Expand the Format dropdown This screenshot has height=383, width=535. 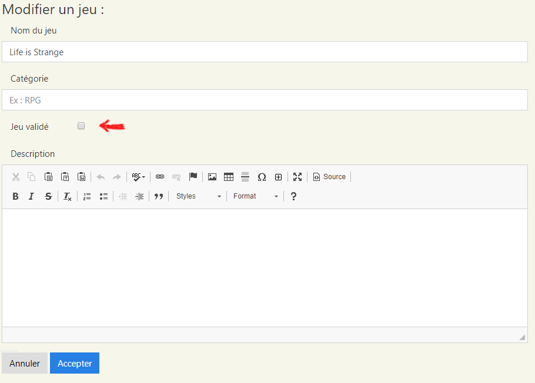(x=256, y=196)
